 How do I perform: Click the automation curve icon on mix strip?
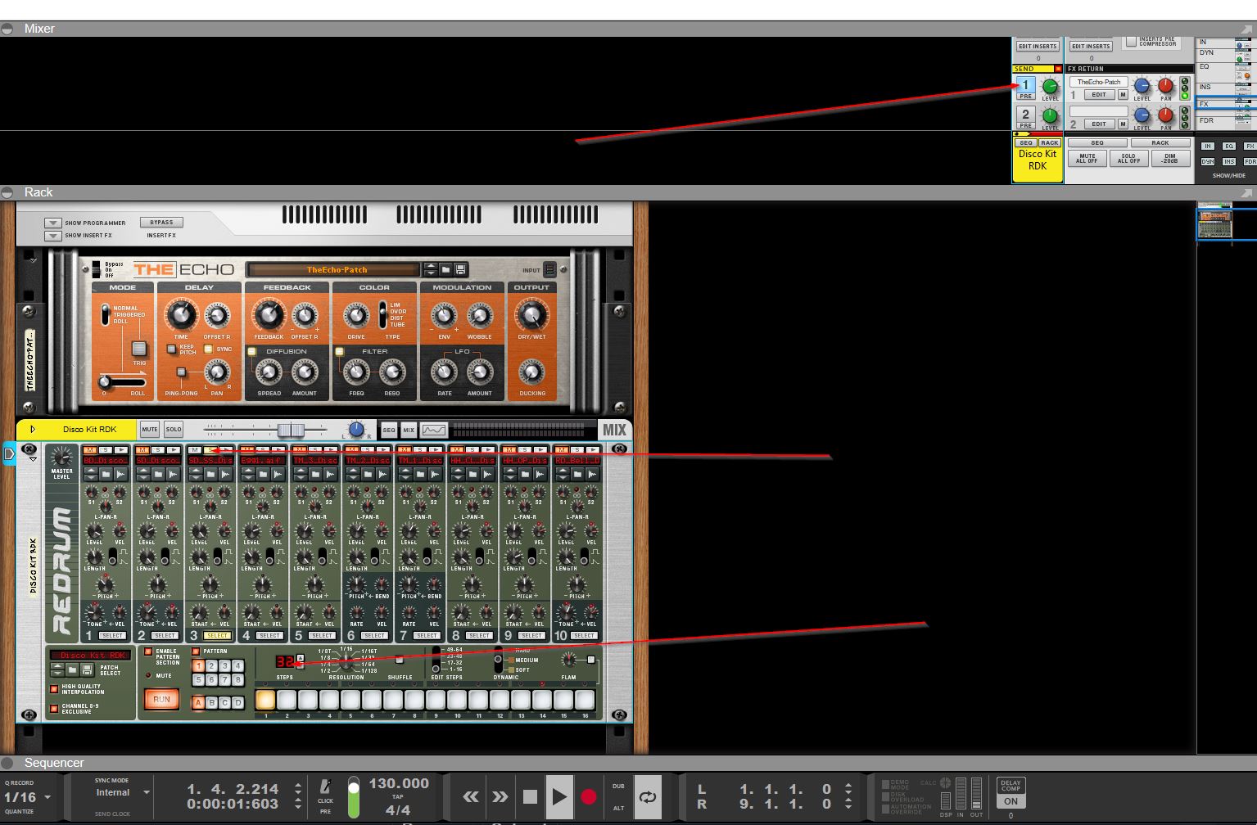tap(434, 430)
